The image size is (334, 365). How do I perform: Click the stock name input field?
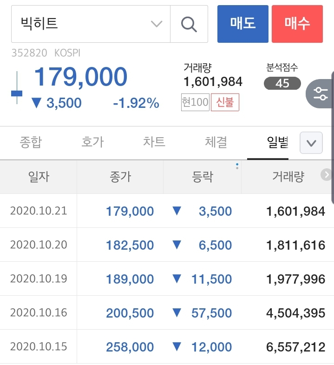84,24
